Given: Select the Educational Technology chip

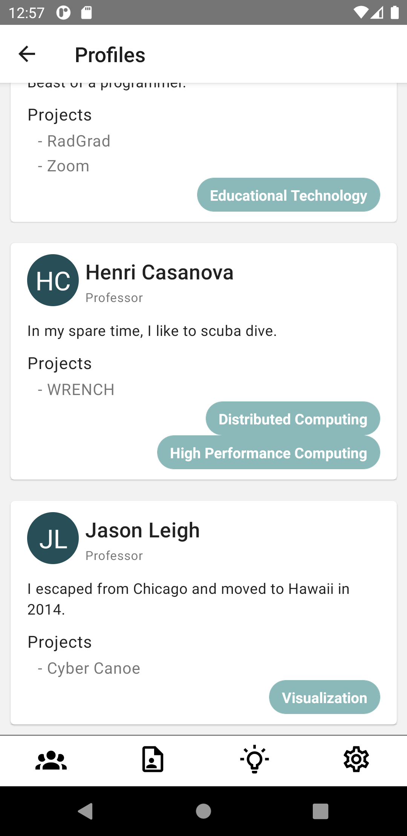Looking at the screenshot, I should pos(288,195).
